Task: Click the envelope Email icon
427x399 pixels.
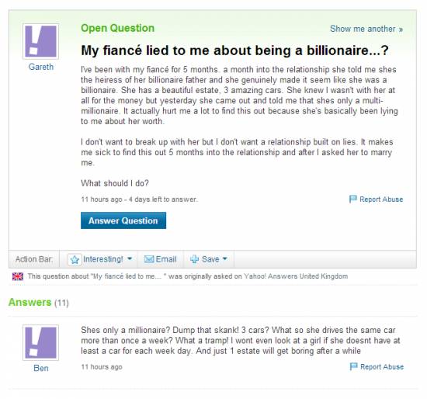Action: coord(149,259)
